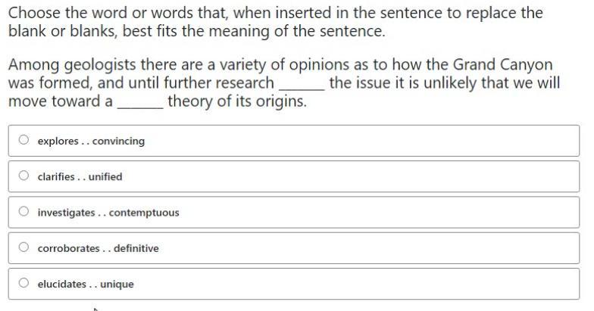Viewport: 594px width, 311px height.
Task: Click the words 'Grand Canyon' in the question
Action: click(x=502, y=65)
